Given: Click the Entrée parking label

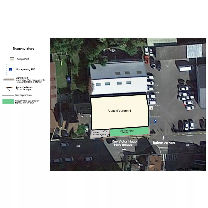Looking at the screenshot, I should [164, 143].
